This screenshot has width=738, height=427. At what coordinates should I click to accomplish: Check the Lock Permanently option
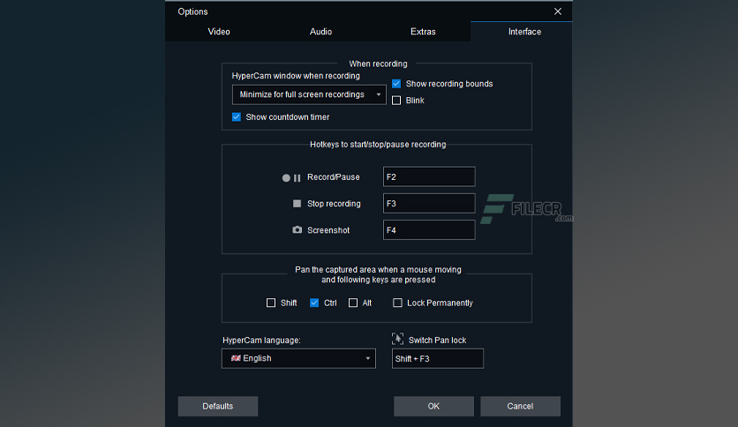[x=397, y=303]
